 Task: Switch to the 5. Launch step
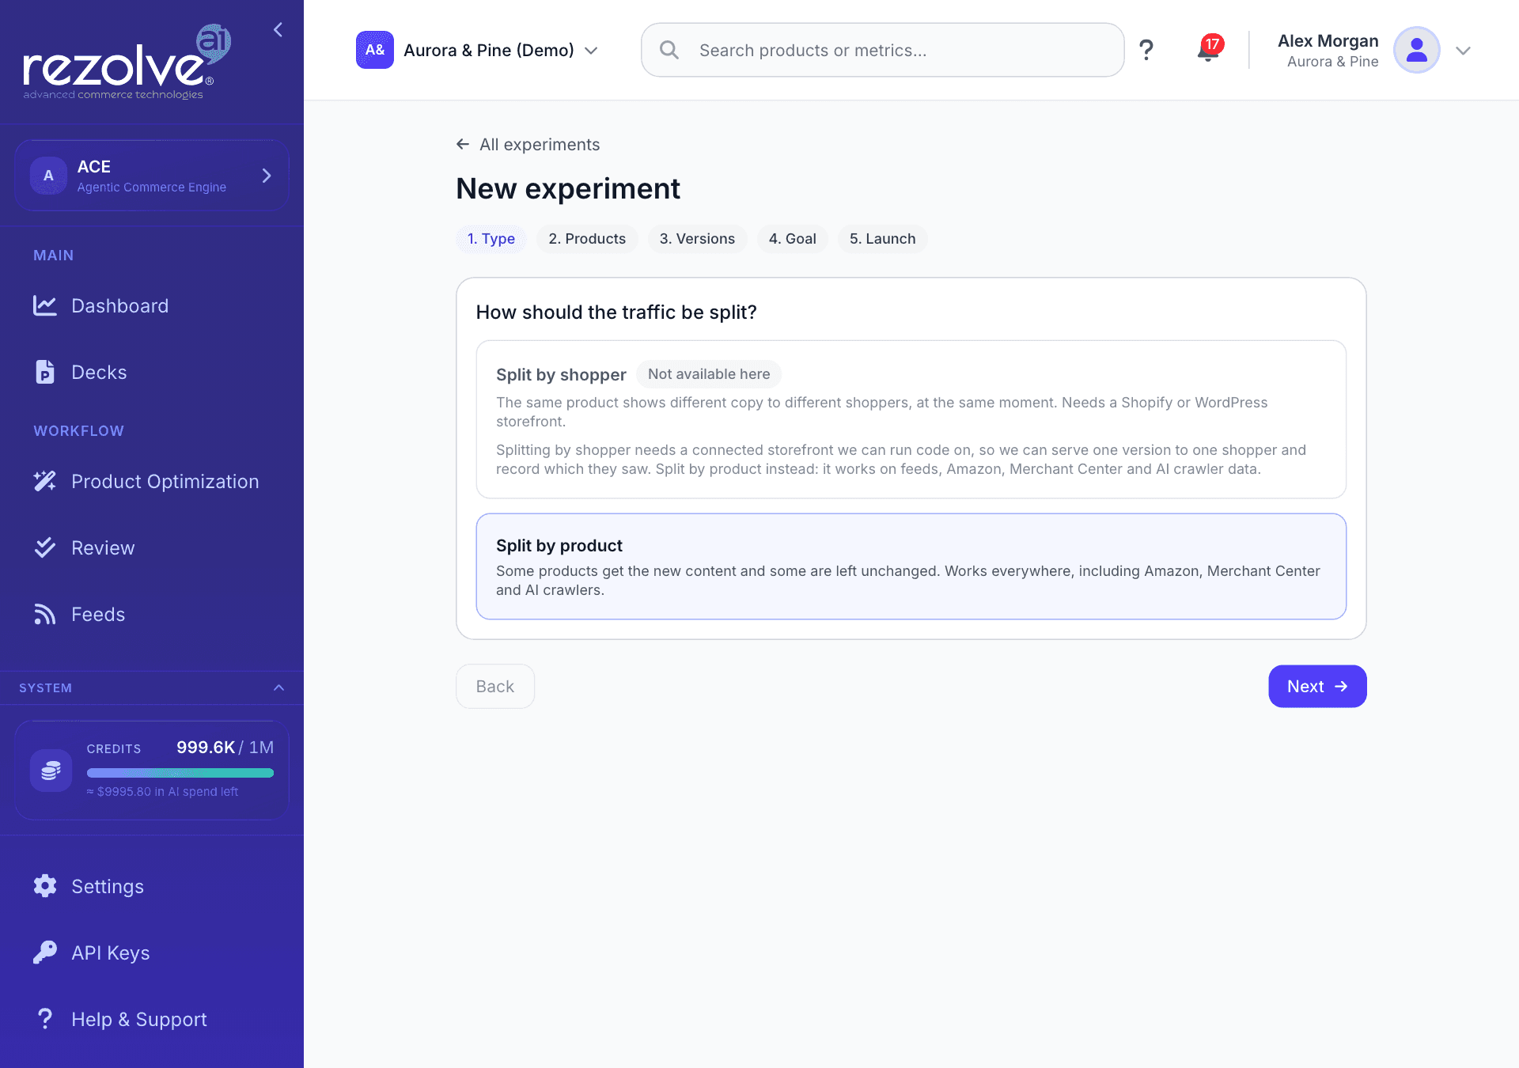(882, 239)
